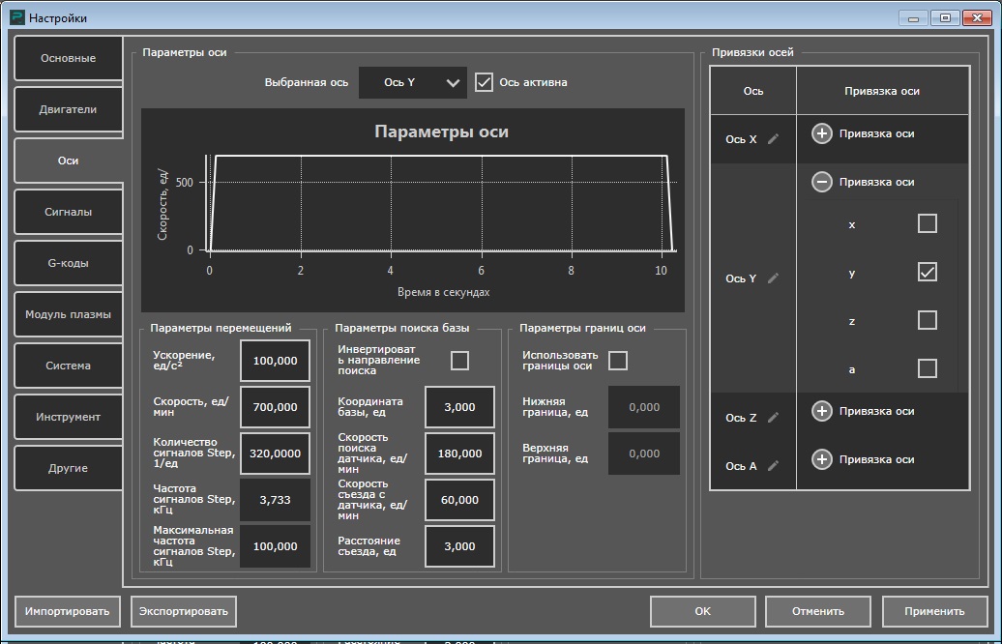Switch to the Двигатели settings tab
The height and width of the screenshot is (644, 1002).
(68, 109)
